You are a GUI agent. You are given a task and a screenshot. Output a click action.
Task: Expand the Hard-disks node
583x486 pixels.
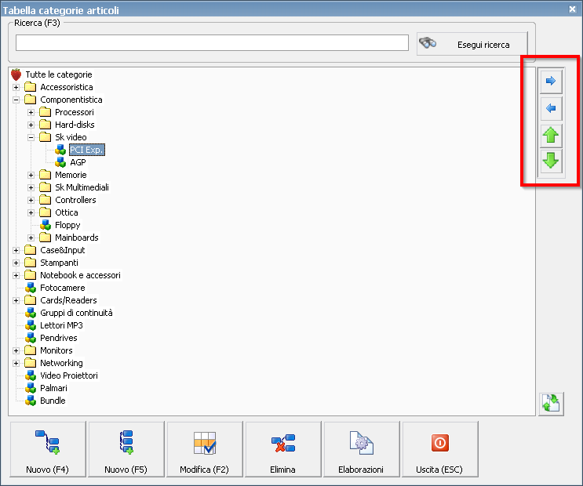click(x=31, y=125)
